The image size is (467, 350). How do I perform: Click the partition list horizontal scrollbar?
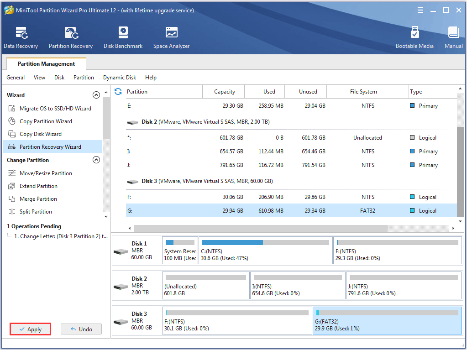pyautogui.click(x=261, y=228)
